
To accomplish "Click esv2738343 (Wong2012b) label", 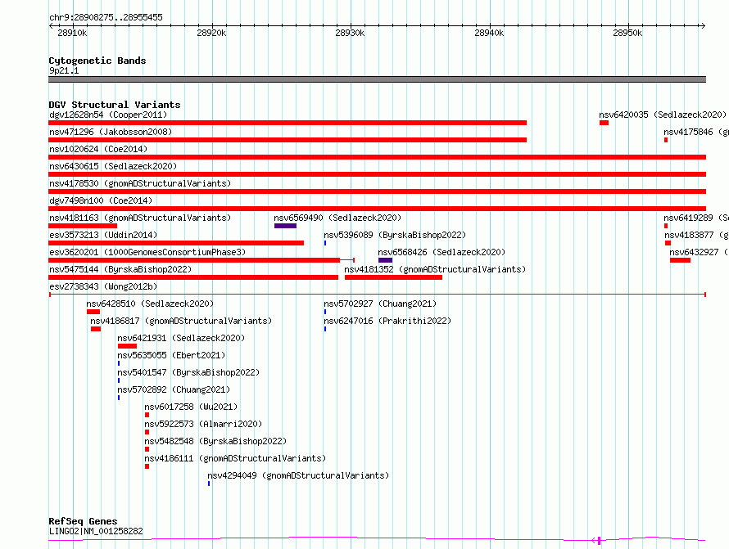I will 103,286.
